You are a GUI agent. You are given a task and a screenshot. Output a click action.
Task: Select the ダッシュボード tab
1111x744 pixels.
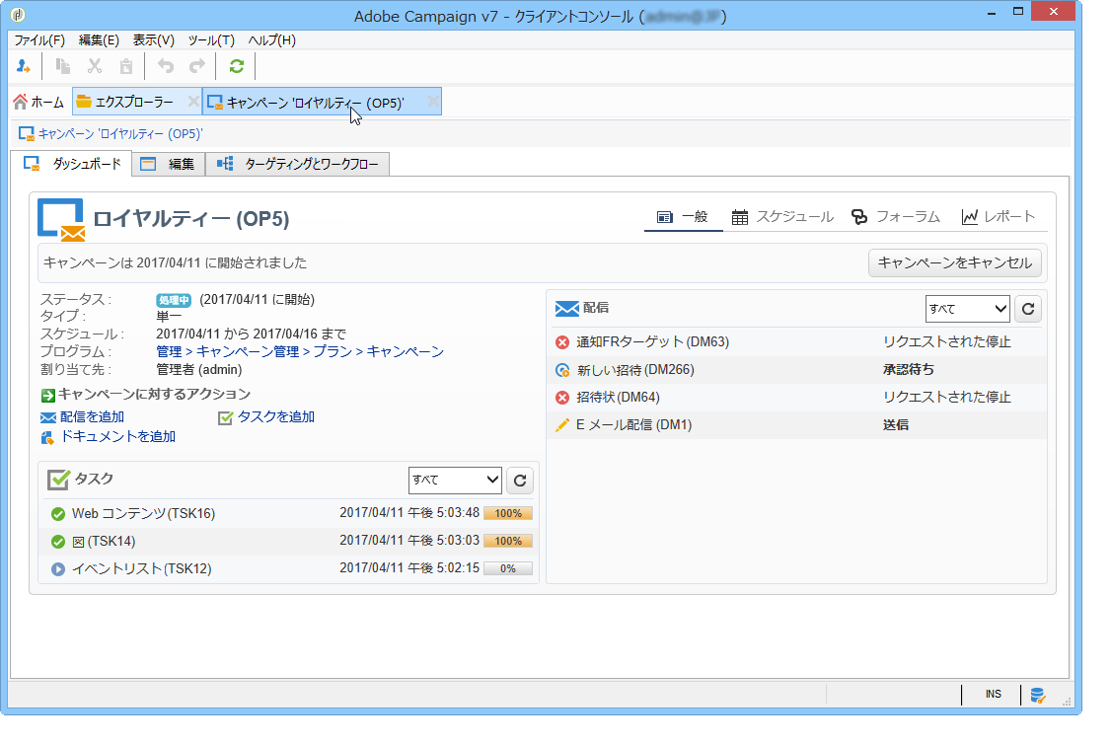pyautogui.click(x=72, y=164)
